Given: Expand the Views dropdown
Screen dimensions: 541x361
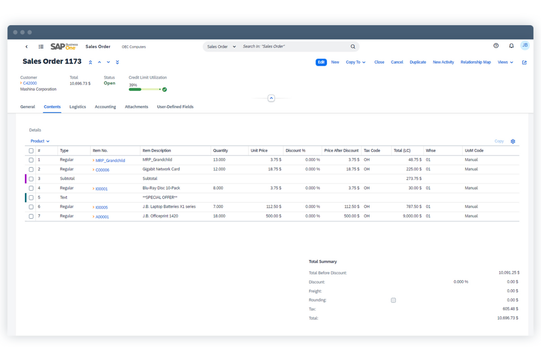Looking at the screenshot, I should (505, 62).
